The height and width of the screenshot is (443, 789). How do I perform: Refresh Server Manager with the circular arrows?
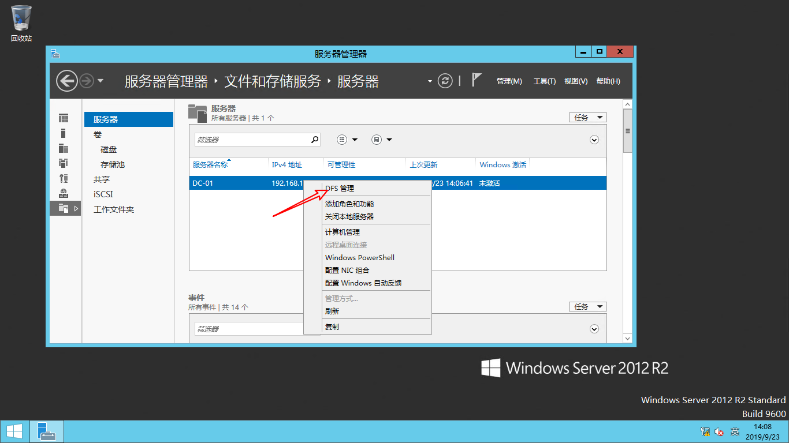(445, 81)
